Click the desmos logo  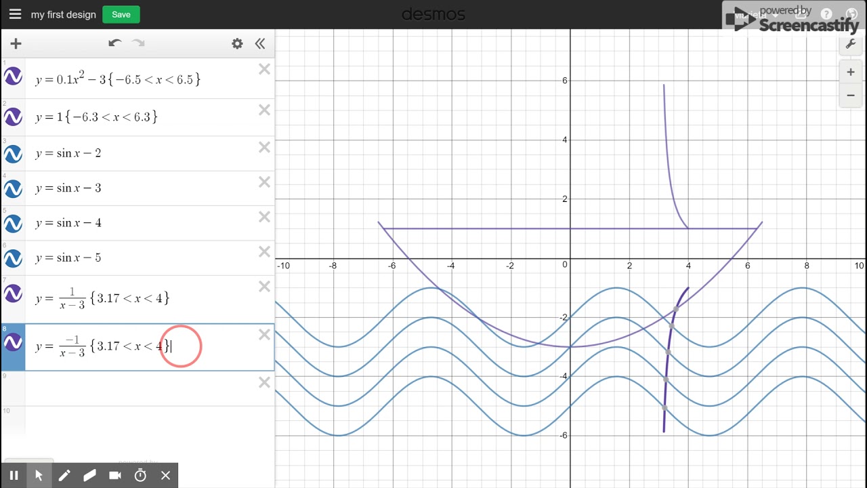433,14
